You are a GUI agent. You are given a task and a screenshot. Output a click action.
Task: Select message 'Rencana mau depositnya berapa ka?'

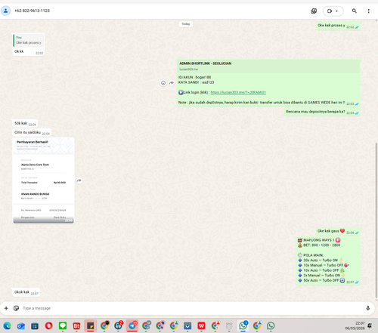tap(322, 112)
